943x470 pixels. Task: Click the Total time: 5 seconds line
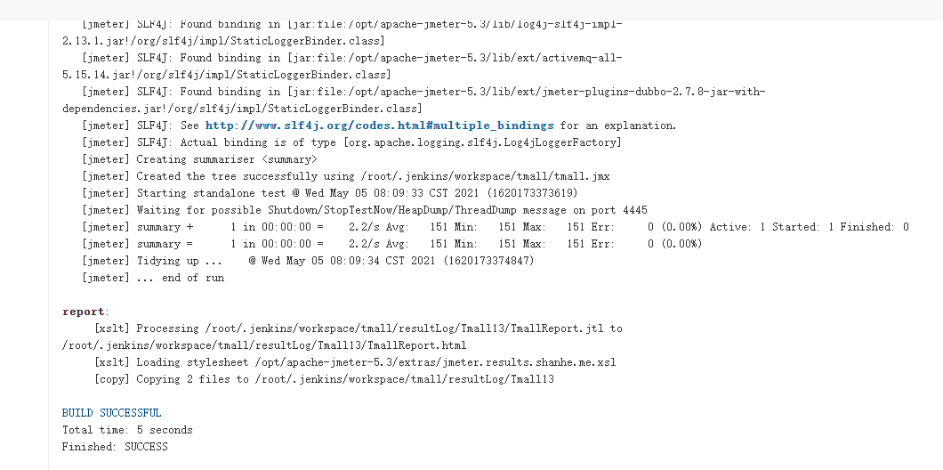(127, 430)
